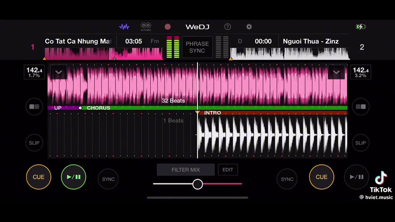Tap deck 1 key Fm label
This screenshot has width=395, height=222.
(155, 41)
